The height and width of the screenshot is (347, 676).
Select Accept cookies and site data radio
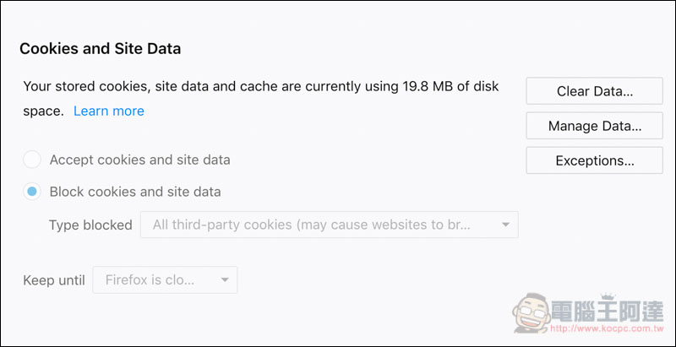point(32,160)
